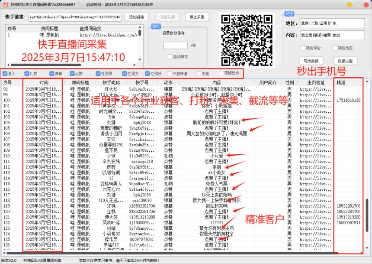Sort by the 动作 column header
372x264 pixels.
pyautogui.click(x=168, y=82)
